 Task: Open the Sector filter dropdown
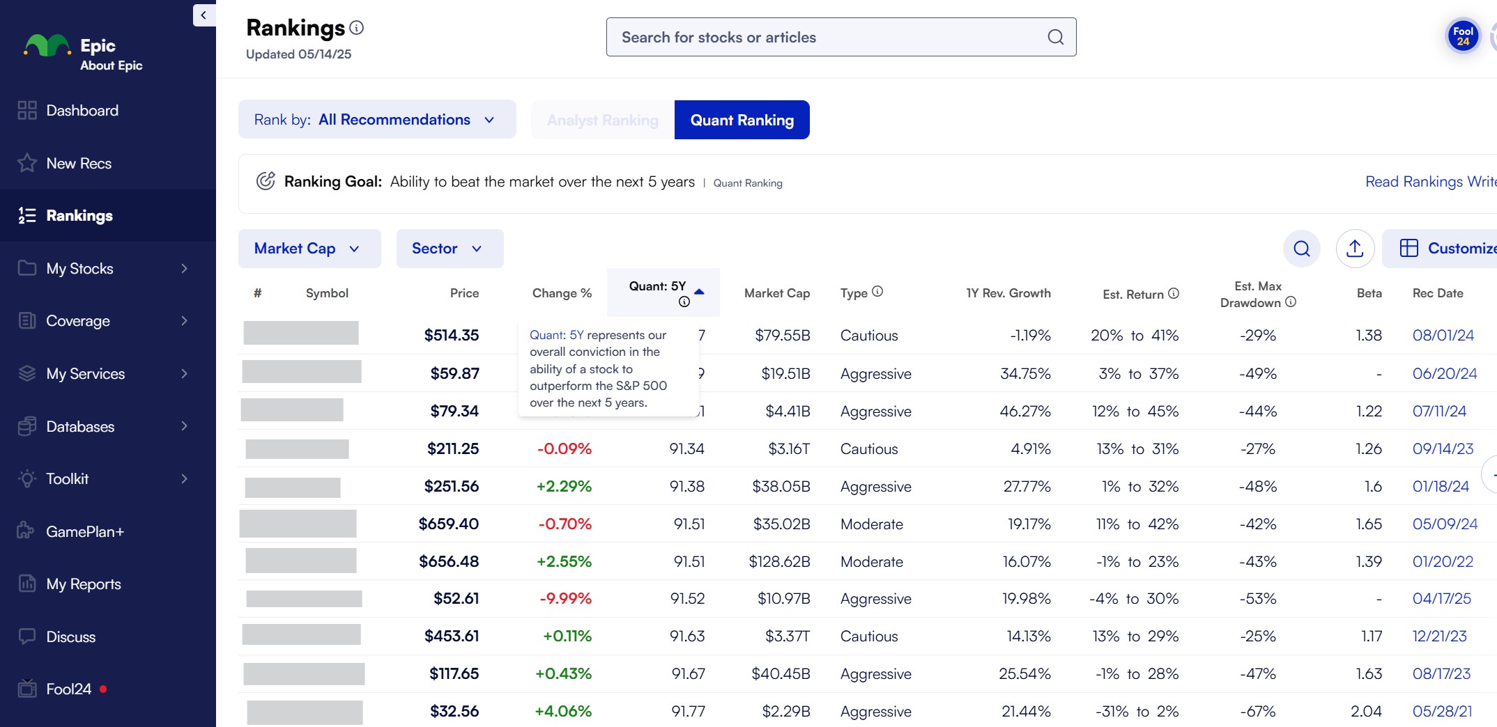[x=449, y=249]
